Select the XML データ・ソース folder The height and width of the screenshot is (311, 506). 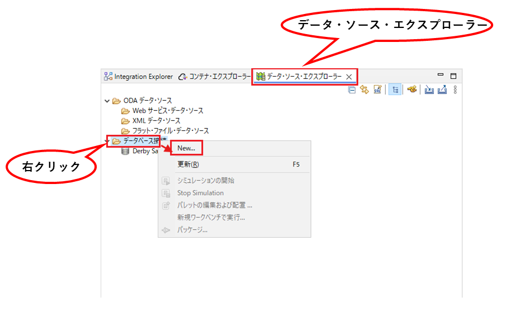click(x=156, y=121)
